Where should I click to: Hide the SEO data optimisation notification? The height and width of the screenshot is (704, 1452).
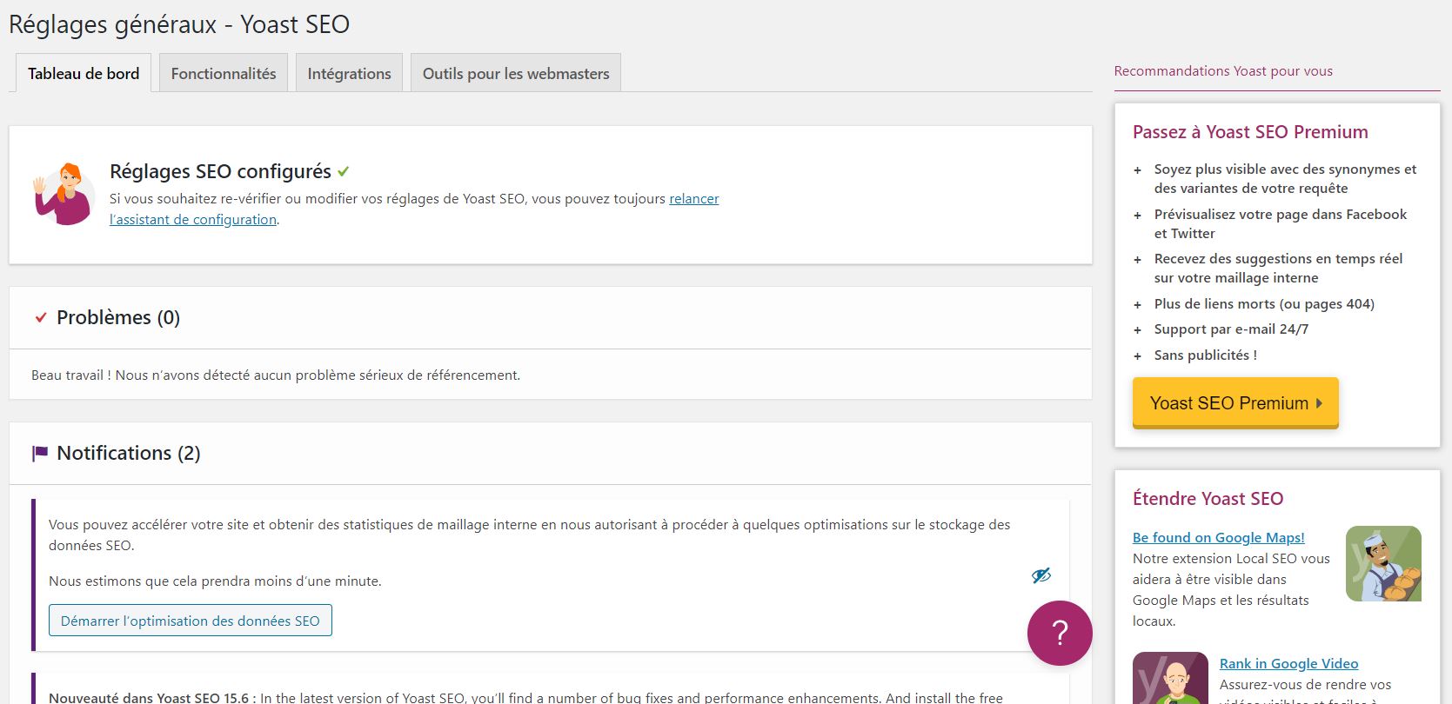[1041, 575]
